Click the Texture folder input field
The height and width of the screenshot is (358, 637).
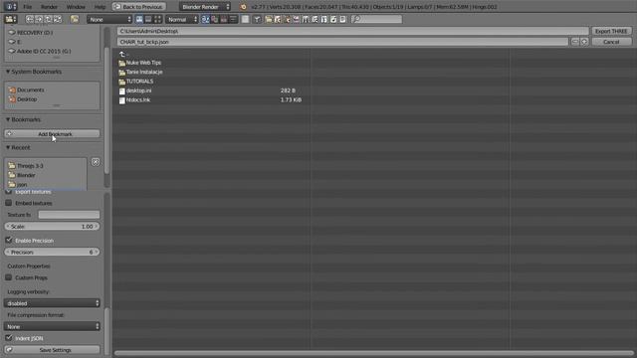tap(69, 215)
